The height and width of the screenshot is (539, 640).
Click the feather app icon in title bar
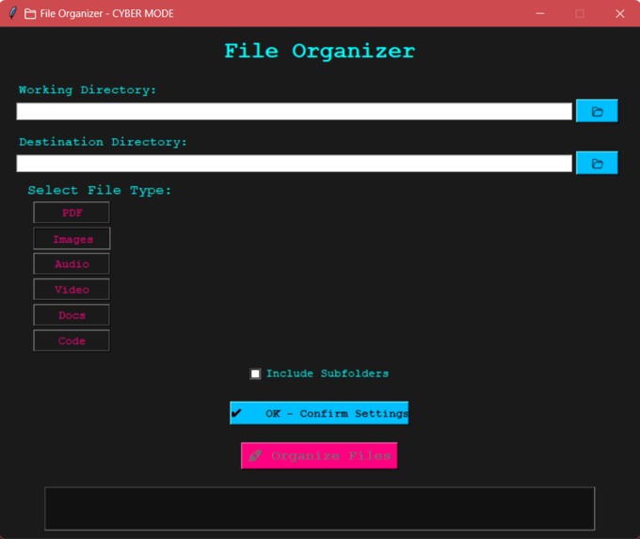(x=12, y=13)
